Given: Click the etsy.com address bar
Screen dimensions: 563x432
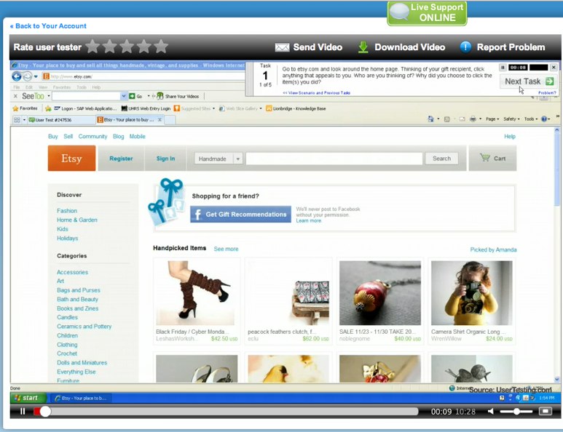Looking at the screenshot, I should (143, 76).
